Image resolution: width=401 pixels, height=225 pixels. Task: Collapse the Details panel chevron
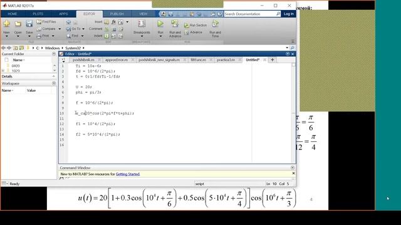click(x=54, y=76)
